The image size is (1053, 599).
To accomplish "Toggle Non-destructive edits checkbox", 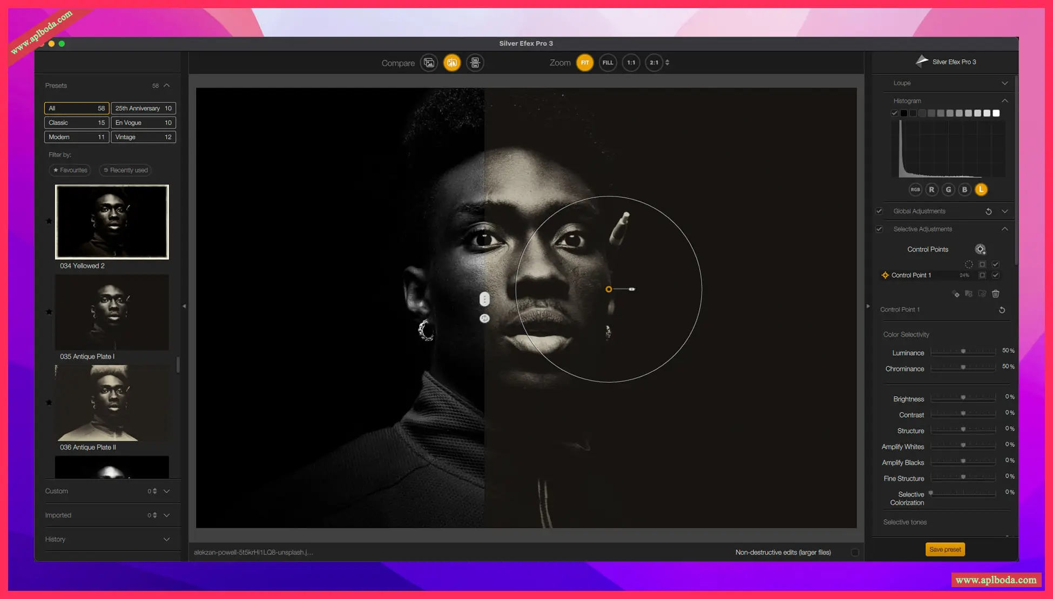I will pyautogui.click(x=855, y=552).
